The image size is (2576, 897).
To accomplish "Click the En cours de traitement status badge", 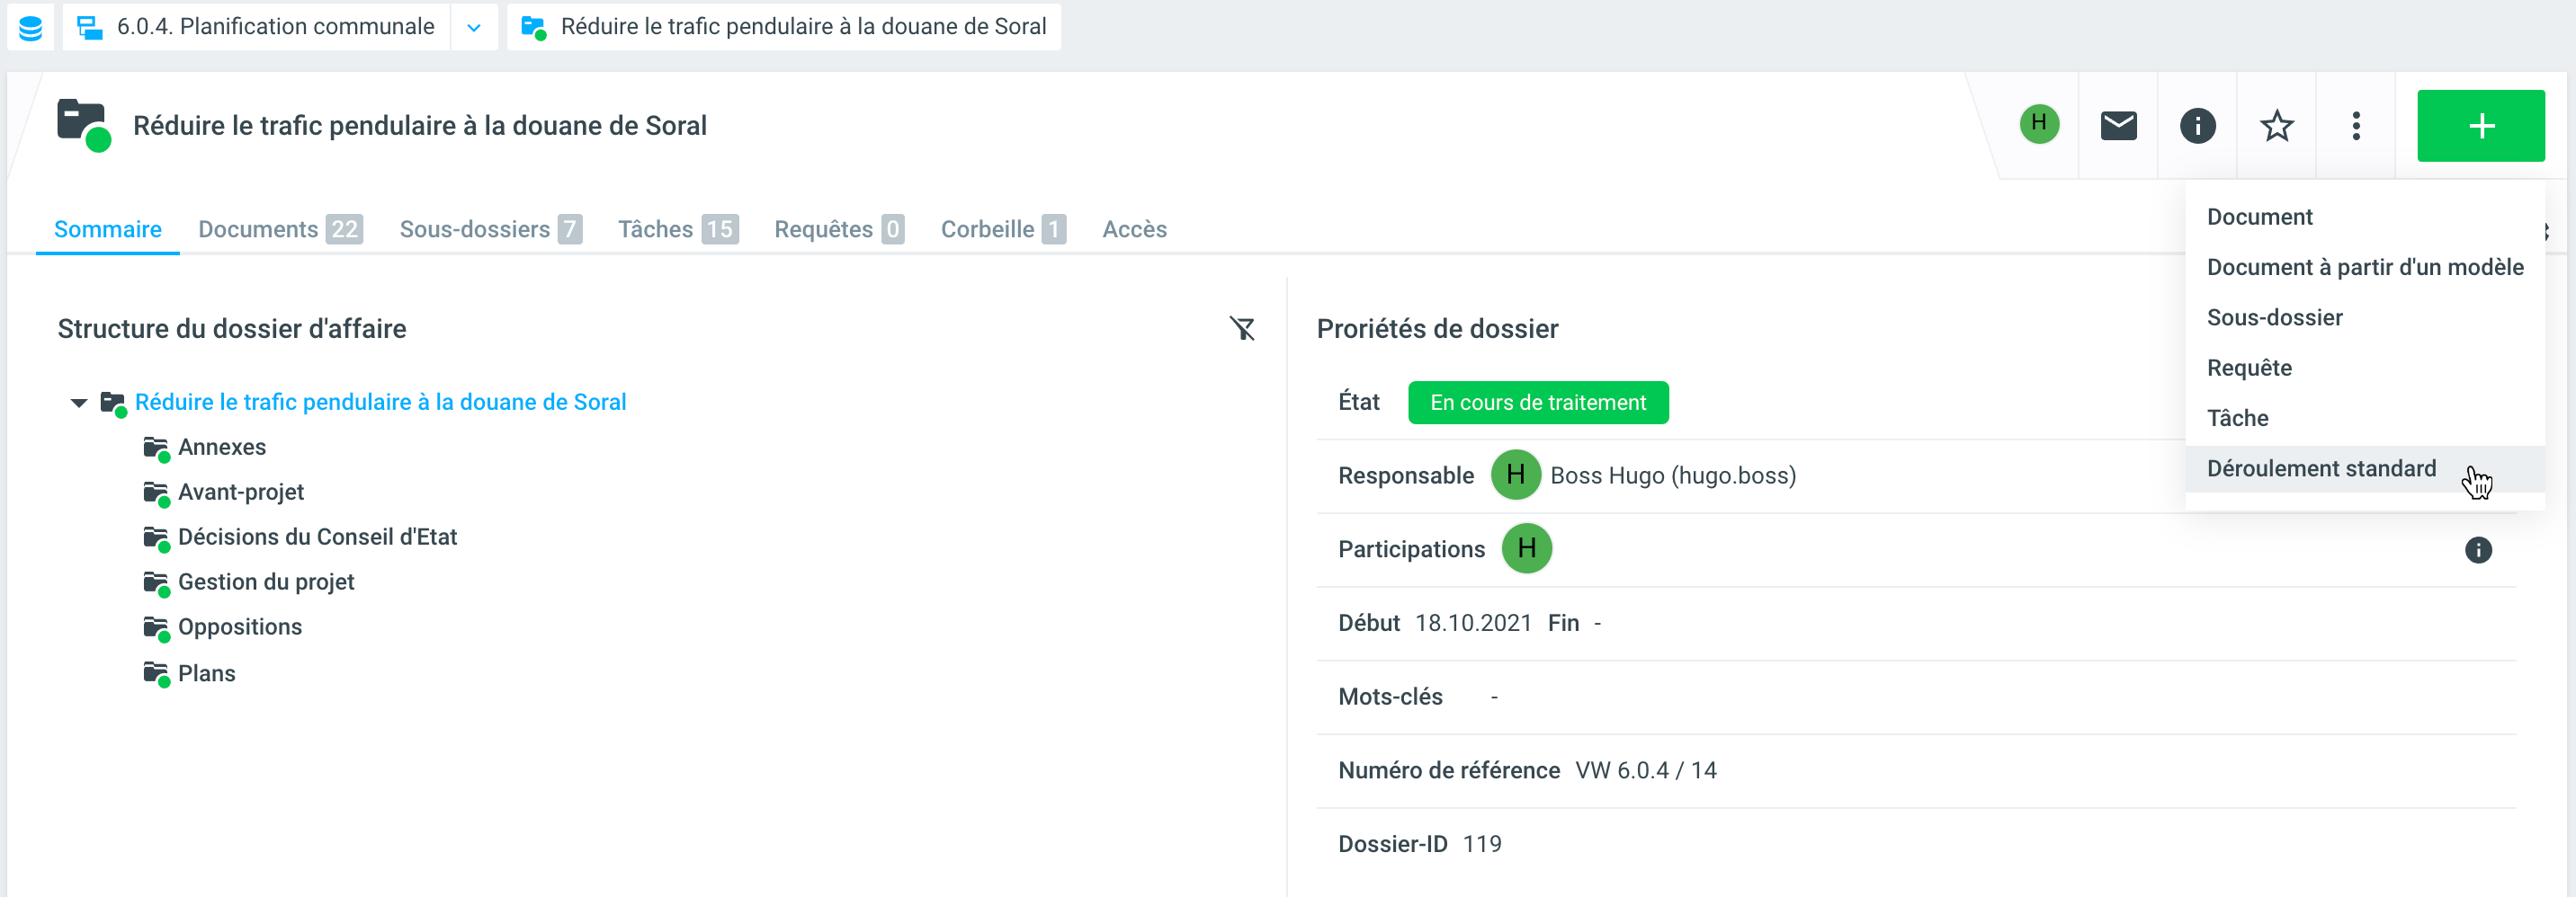I will click(x=1537, y=403).
